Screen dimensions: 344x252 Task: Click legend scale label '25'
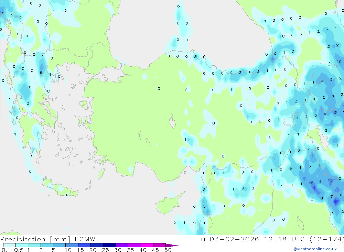point(106,250)
